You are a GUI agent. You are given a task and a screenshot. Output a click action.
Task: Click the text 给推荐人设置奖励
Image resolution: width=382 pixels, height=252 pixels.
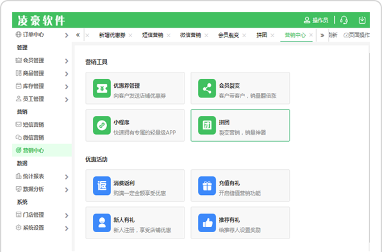pyautogui.click(x=240, y=230)
